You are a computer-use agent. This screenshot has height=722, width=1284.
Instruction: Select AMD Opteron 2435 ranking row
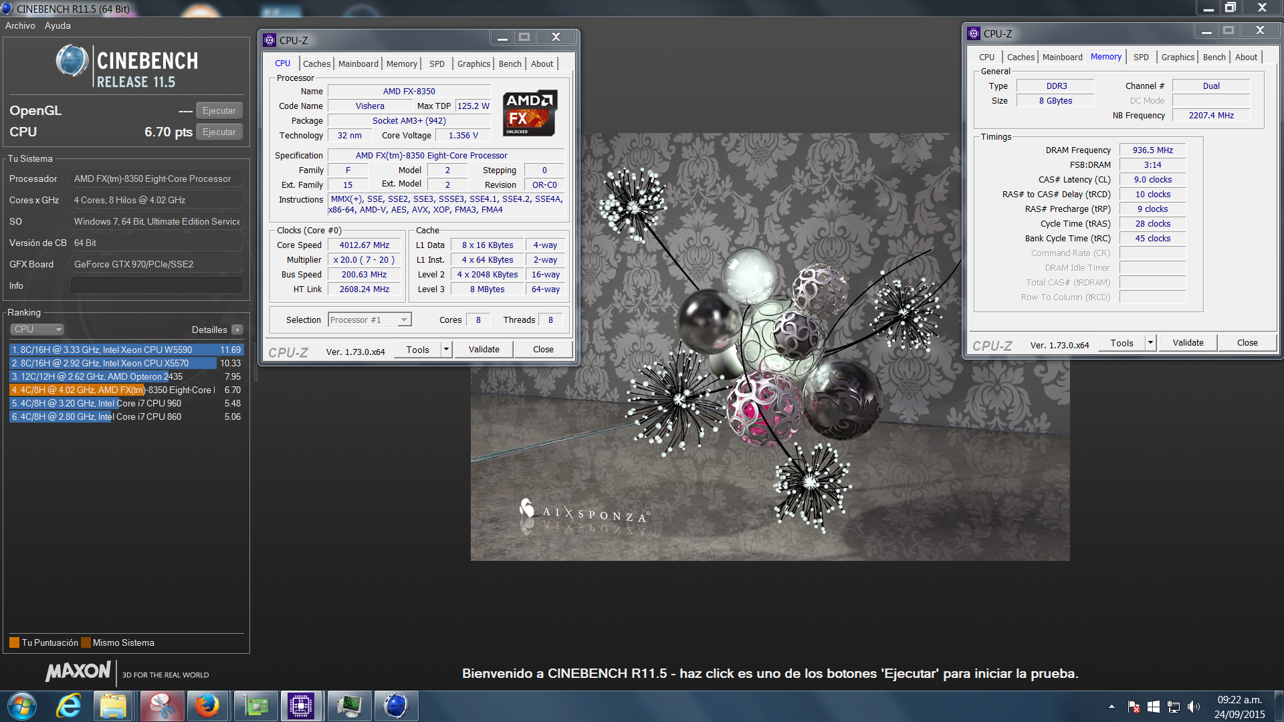[x=126, y=376]
